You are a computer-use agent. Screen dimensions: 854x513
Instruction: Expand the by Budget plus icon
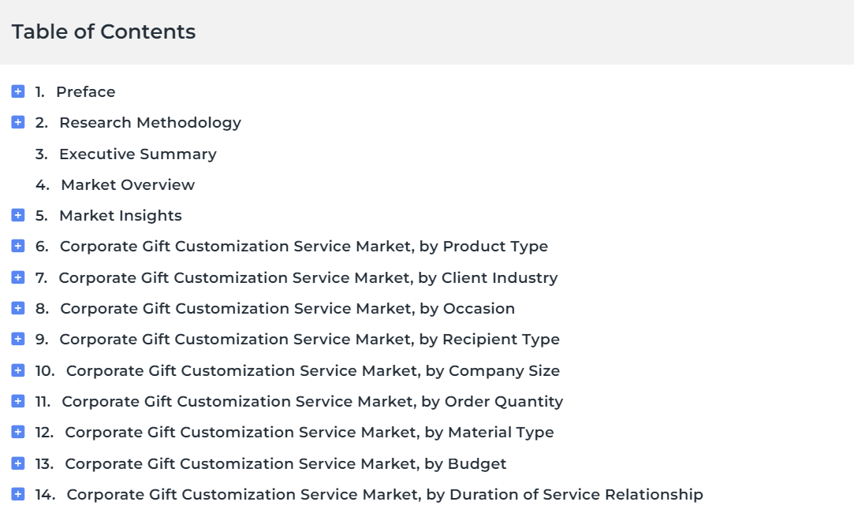tap(18, 463)
